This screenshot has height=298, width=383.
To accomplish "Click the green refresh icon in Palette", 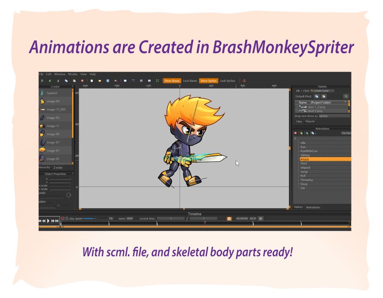I will point(346,96).
